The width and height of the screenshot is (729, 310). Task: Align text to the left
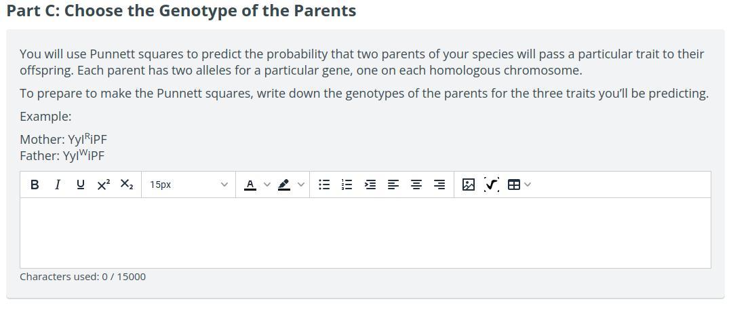point(393,185)
